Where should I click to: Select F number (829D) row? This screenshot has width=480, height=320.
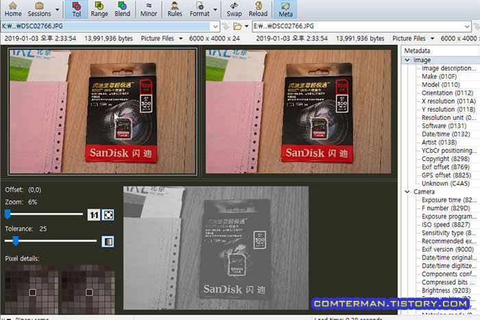[446, 208]
